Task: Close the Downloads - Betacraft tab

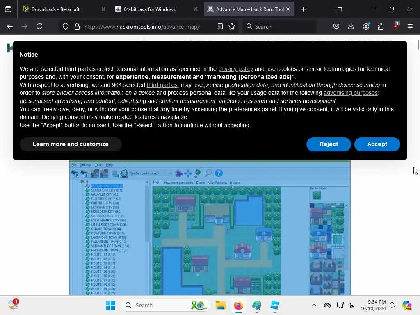Action: click(x=103, y=9)
